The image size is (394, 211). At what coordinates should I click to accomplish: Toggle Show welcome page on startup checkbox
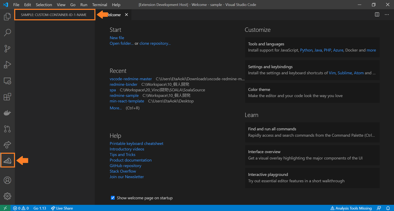pyautogui.click(x=113, y=198)
